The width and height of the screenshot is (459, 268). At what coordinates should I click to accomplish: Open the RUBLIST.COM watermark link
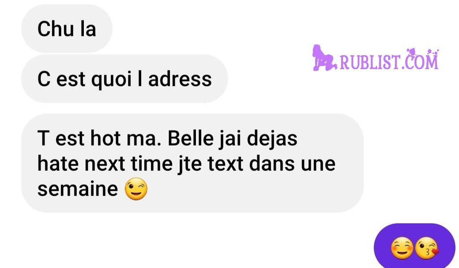coord(389,61)
